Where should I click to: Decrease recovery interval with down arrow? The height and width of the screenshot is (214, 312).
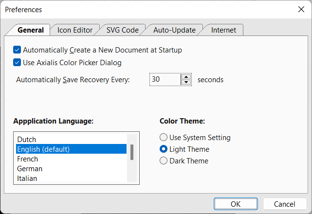click(186, 82)
